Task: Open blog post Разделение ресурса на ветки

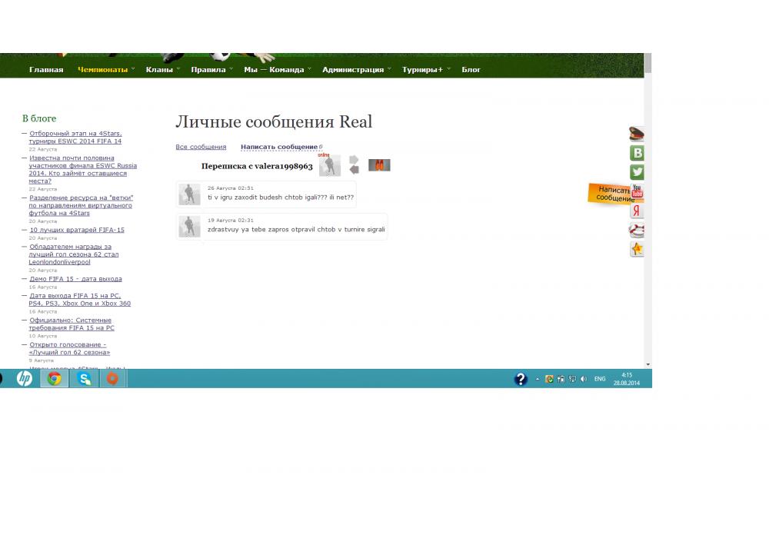Action: tap(81, 205)
